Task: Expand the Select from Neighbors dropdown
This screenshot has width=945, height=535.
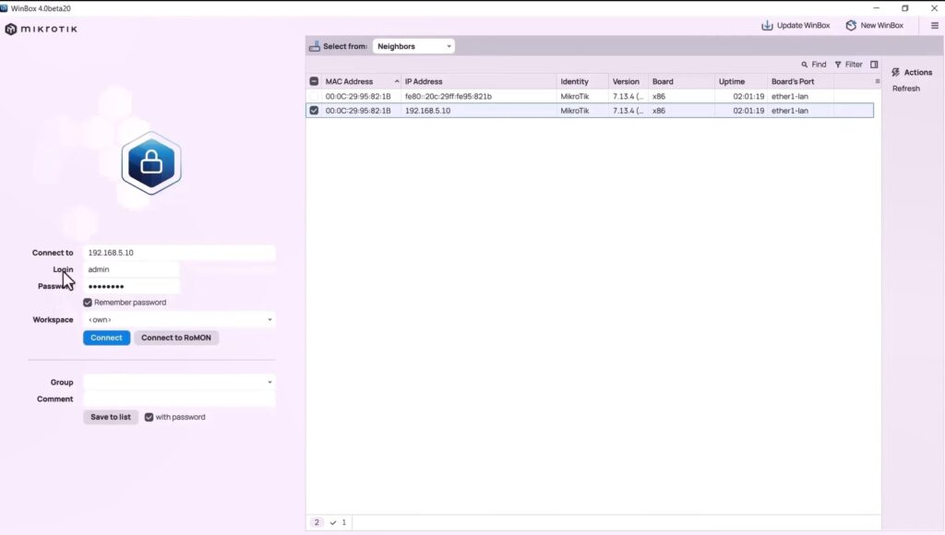Action: 413,46
